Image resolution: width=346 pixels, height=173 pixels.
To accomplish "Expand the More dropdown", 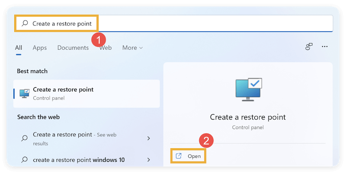I will point(132,48).
